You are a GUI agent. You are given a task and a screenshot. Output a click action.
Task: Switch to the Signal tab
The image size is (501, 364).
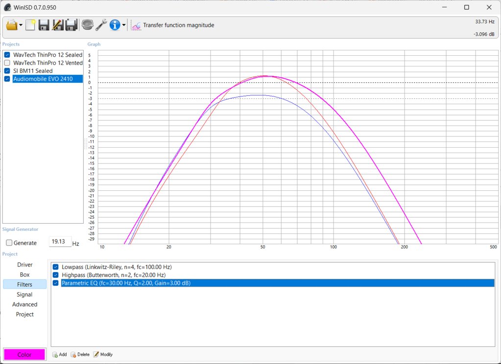24,295
